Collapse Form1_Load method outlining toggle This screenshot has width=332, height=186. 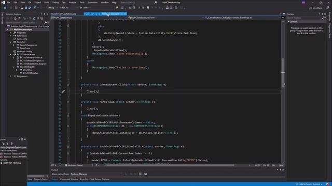[x=68, y=102]
